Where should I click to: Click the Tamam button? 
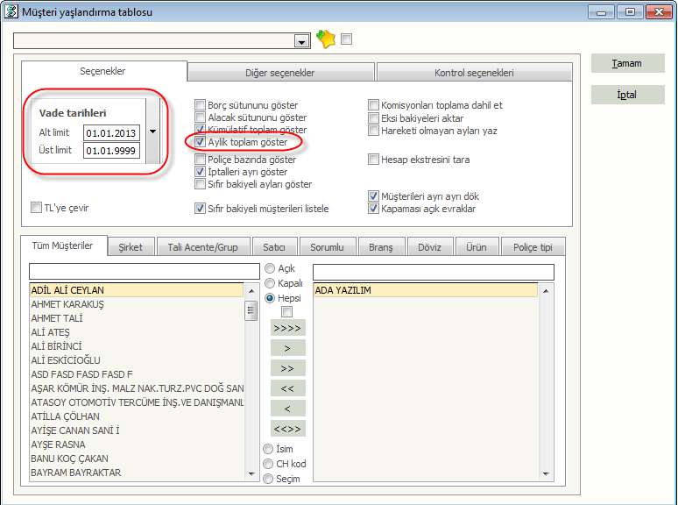coord(627,63)
